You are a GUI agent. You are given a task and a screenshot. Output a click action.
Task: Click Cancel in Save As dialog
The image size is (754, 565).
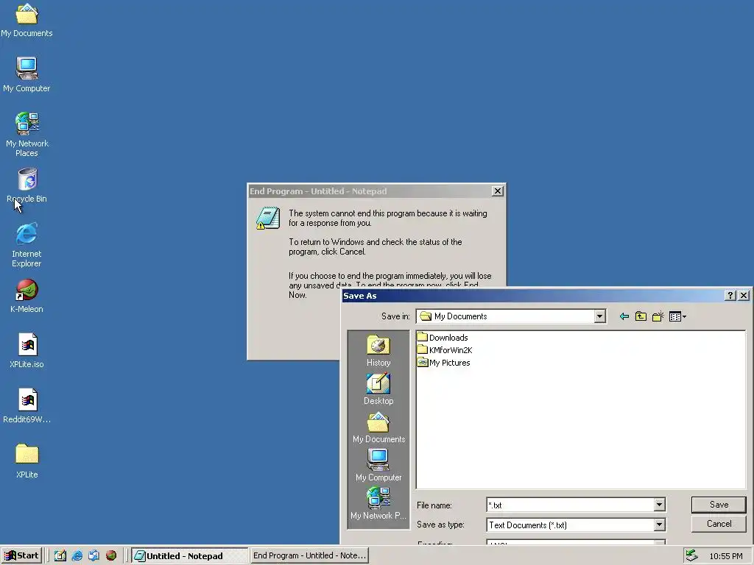click(x=719, y=524)
